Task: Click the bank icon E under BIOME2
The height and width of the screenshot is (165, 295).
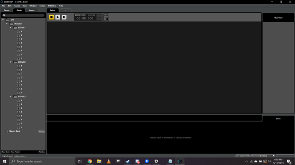Action: tap(18, 81)
